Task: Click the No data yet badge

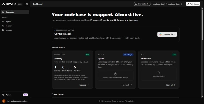Action: 128,55
